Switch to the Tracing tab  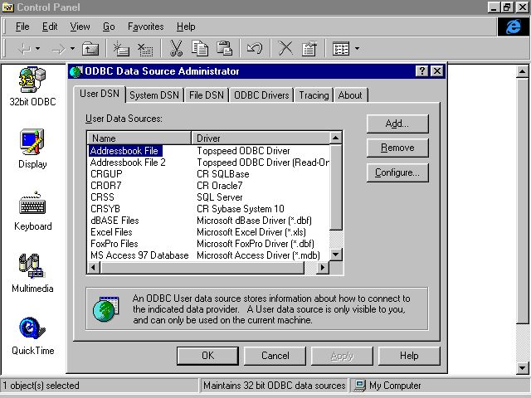(314, 95)
